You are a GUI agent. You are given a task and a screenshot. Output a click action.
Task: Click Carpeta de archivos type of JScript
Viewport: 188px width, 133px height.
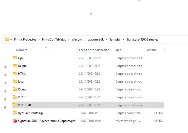pos(129,89)
